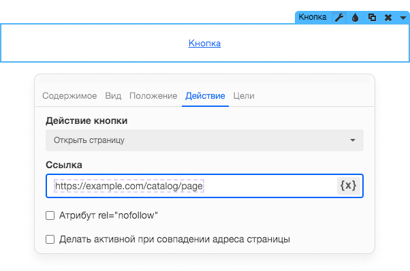Open the Действие кнопки dropdown

tap(204, 140)
